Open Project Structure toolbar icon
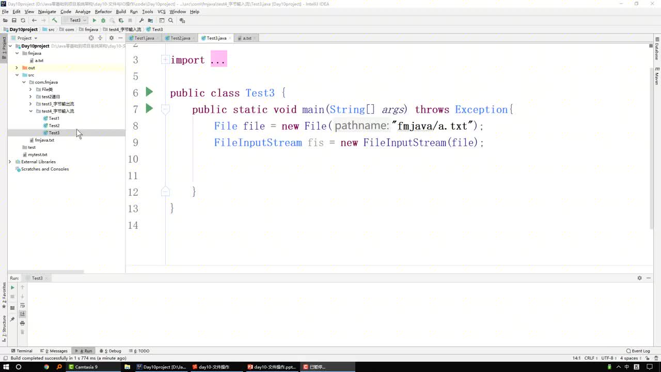The image size is (661, 372). [150, 21]
